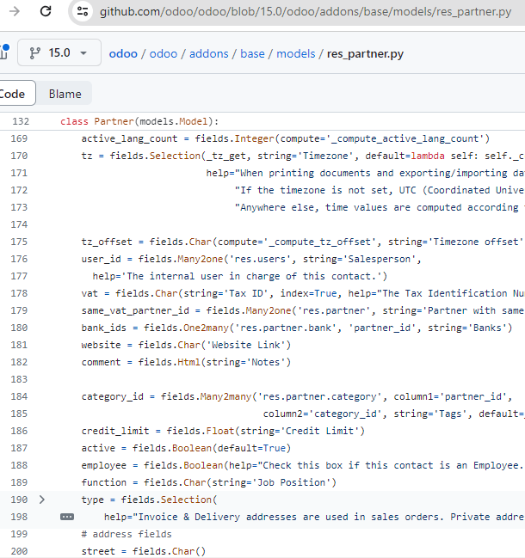Switch to the Blame tab

pyautogui.click(x=65, y=94)
